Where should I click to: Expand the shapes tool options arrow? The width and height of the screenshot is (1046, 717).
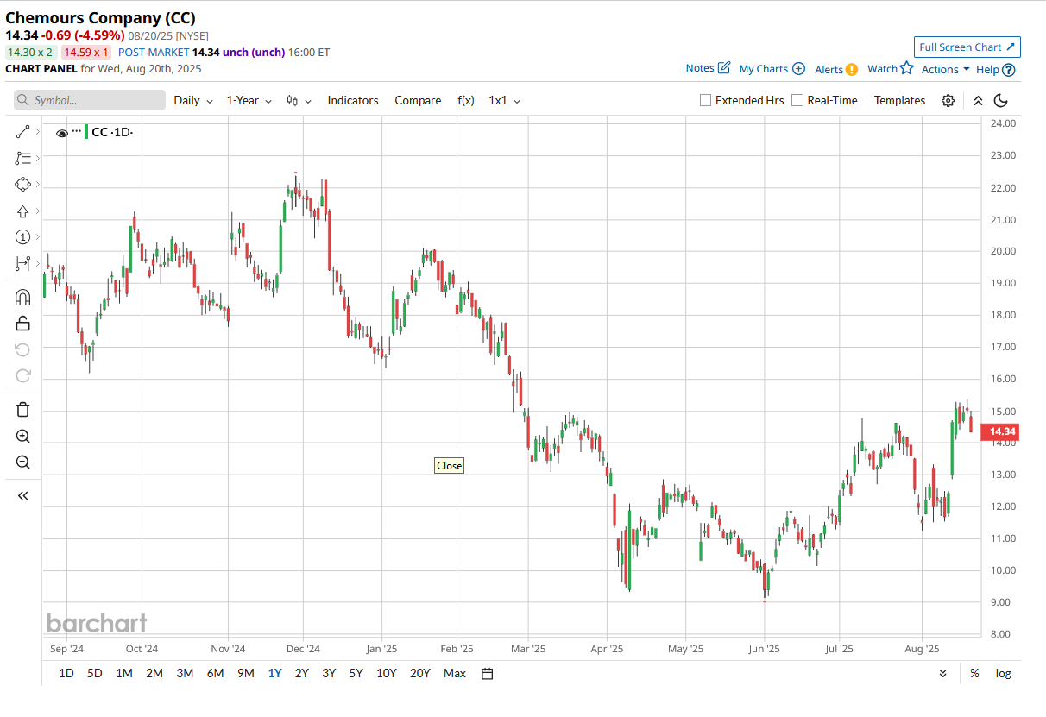pyautogui.click(x=38, y=185)
